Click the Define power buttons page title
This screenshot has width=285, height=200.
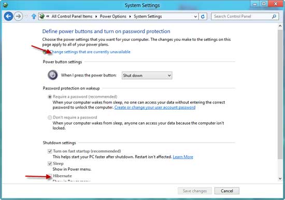coord(106,32)
